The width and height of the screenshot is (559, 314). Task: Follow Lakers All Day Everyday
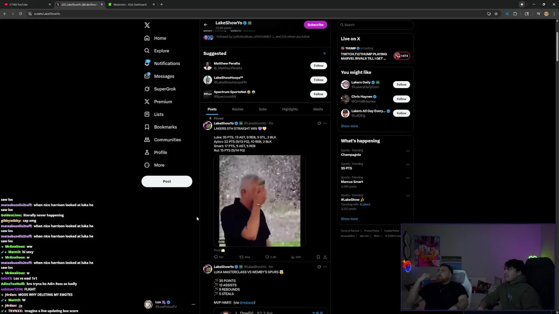coord(401,113)
